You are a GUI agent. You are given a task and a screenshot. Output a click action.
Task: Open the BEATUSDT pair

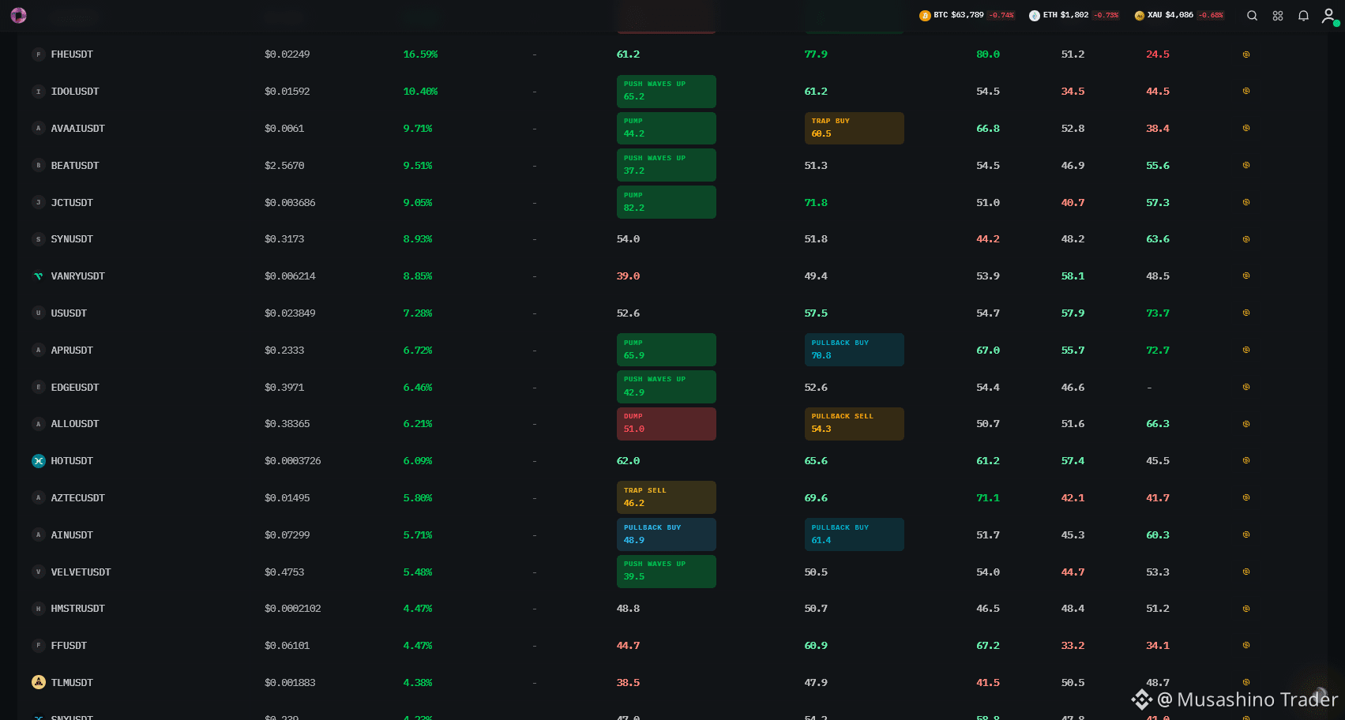(x=75, y=165)
